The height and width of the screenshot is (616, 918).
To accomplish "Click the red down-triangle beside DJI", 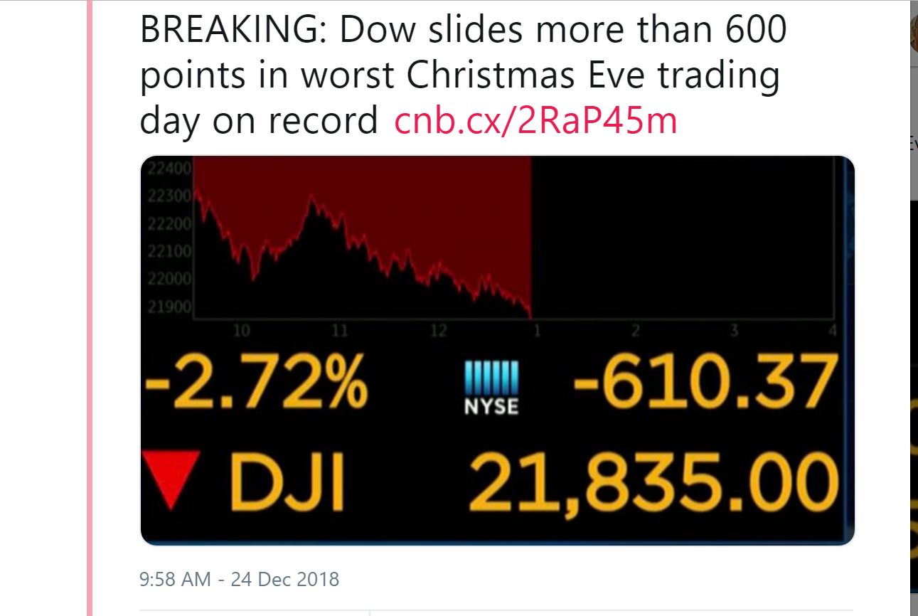I will pyautogui.click(x=170, y=479).
